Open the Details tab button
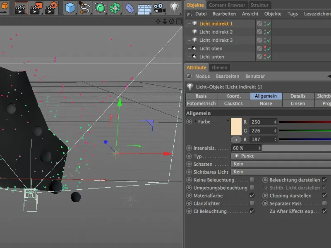The width and height of the screenshot is (331, 248). 297,96
